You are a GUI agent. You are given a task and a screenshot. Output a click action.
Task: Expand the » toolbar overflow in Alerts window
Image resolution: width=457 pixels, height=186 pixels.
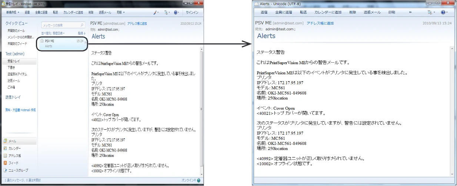410,12
